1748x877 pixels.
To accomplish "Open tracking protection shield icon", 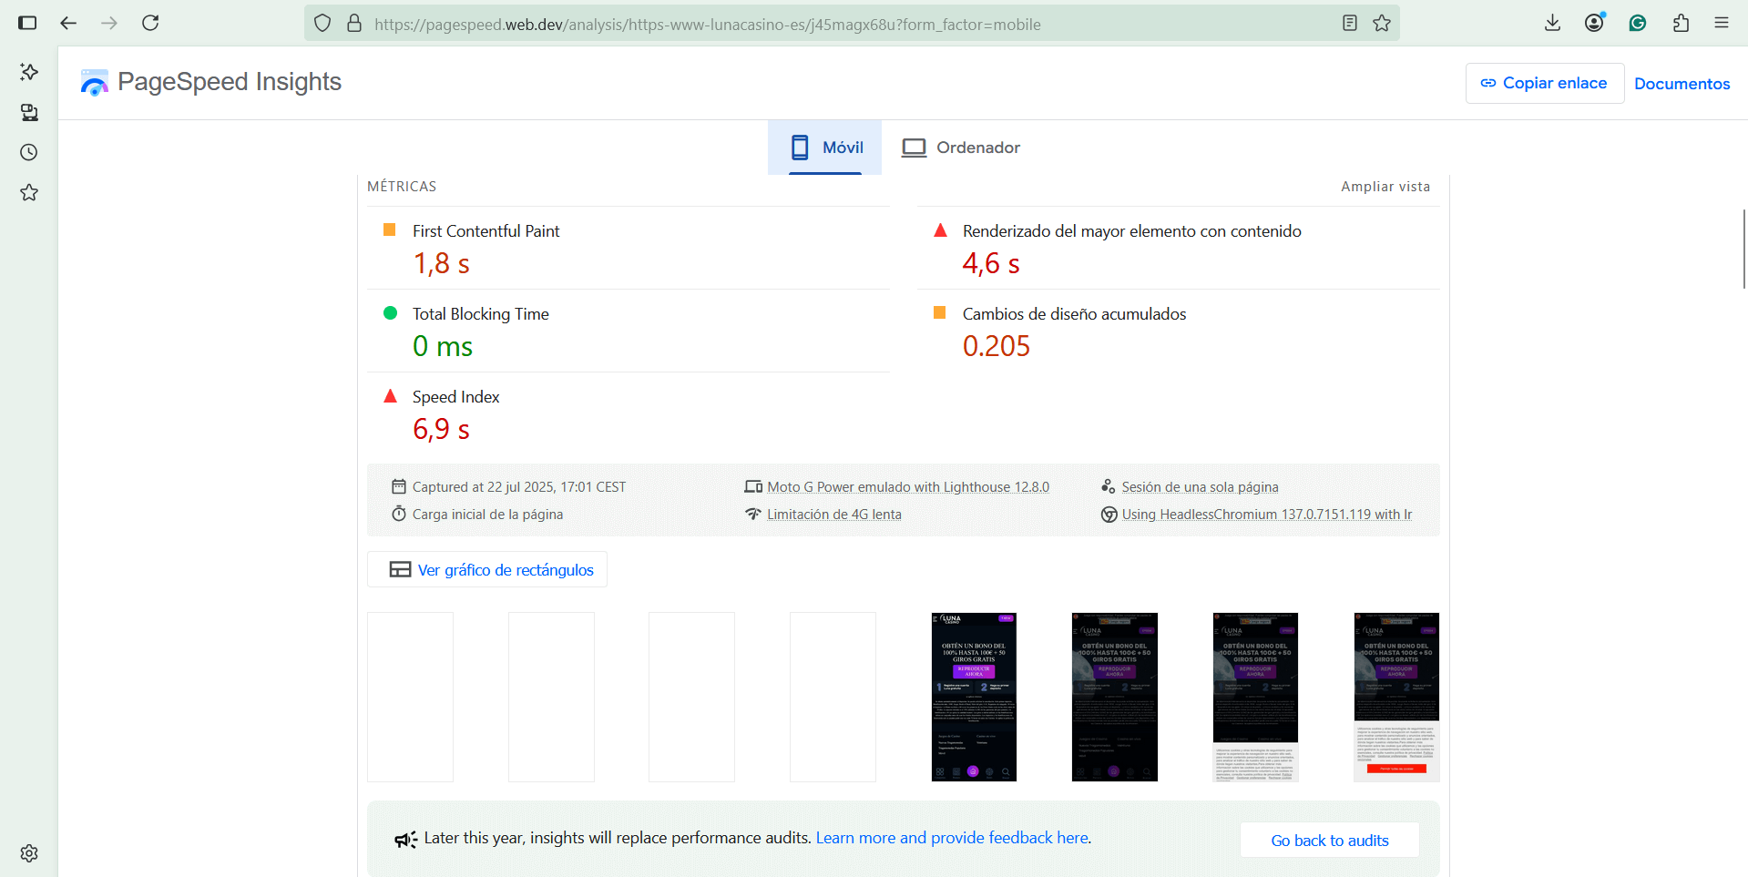I will click(x=322, y=24).
